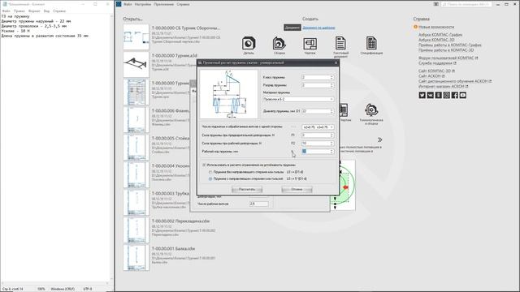Click the KOMPAS logo icon in title bar
The height and width of the screenshot is (292, 520).
(x=119, y=4)
